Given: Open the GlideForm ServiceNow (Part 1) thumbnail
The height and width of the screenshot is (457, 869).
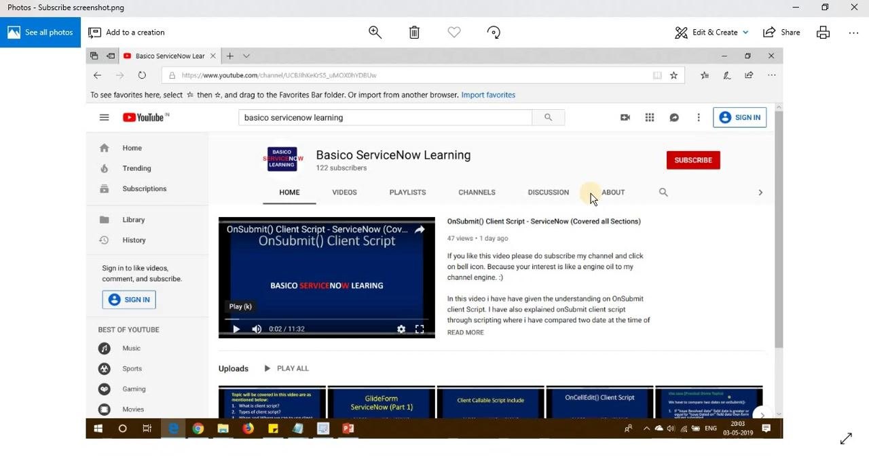Looking at the screenshot, I should [381, 401].
